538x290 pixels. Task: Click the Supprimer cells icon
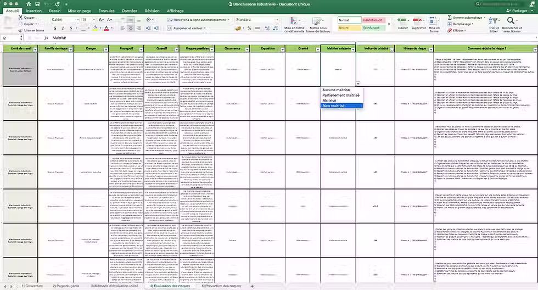click(418, 23)
